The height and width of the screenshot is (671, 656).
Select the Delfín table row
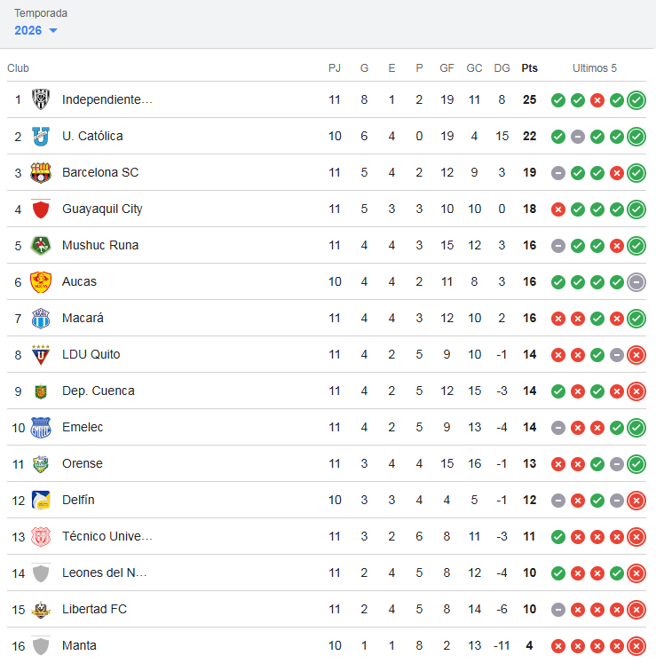tap(266, 500)
